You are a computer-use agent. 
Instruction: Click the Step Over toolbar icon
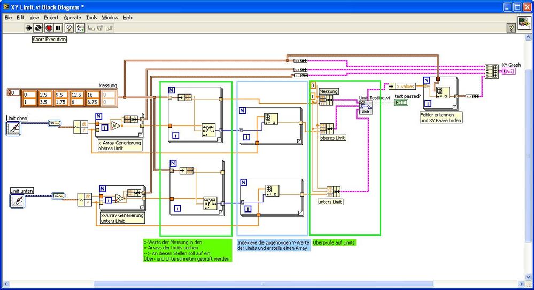point(100,28)
